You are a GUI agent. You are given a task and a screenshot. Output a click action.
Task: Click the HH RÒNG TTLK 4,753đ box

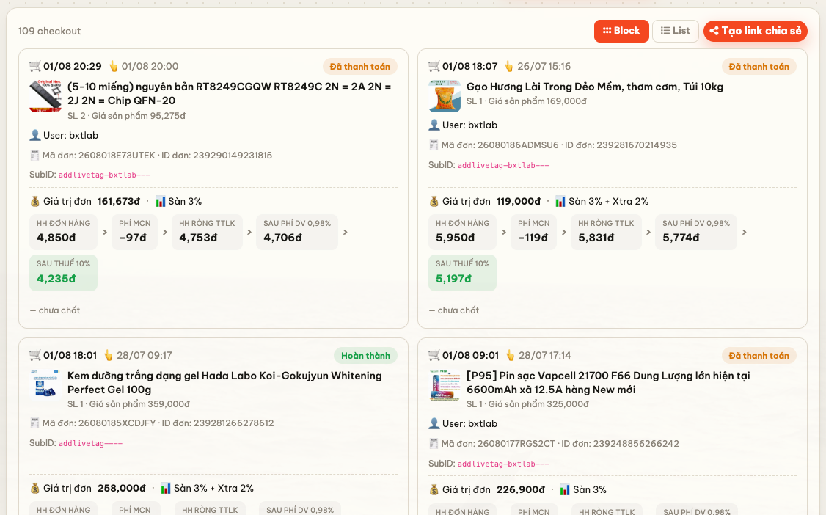tap(207, 233)
